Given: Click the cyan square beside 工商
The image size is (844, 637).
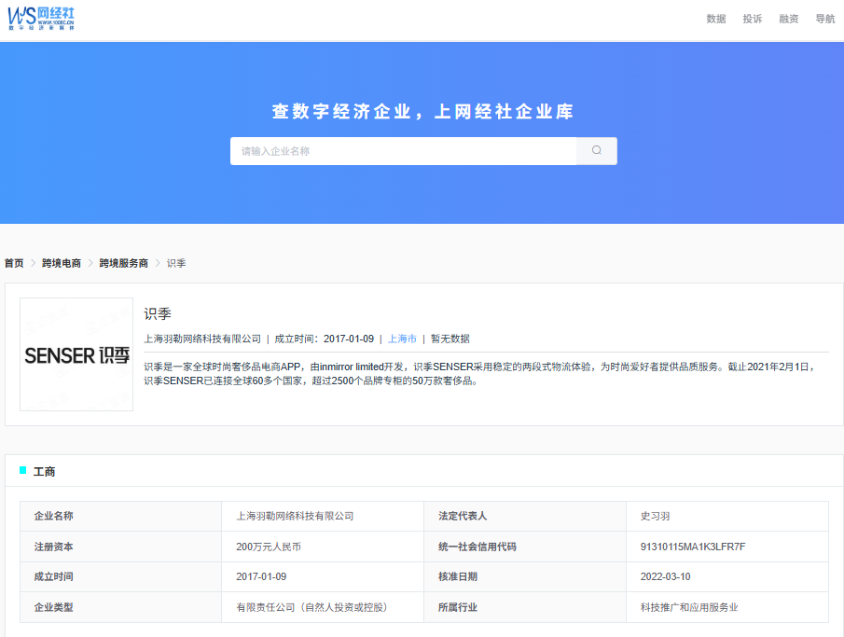Looking at the screenshot, I should tap(22, 470).
